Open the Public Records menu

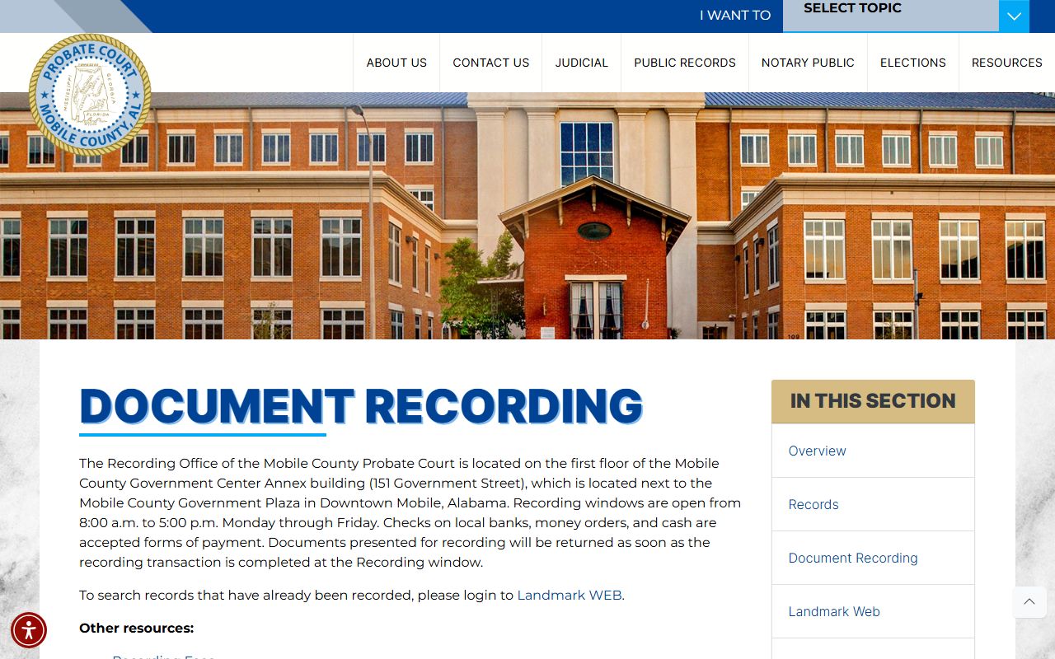685,63
